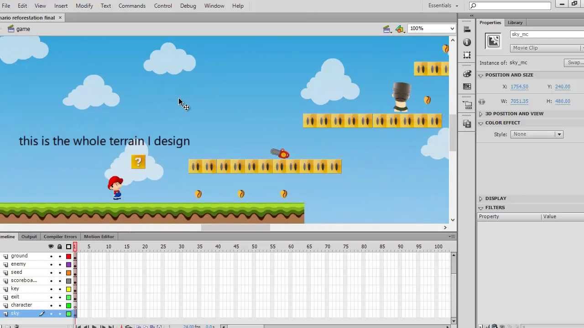Toggle lock dot of key layer

60,289
